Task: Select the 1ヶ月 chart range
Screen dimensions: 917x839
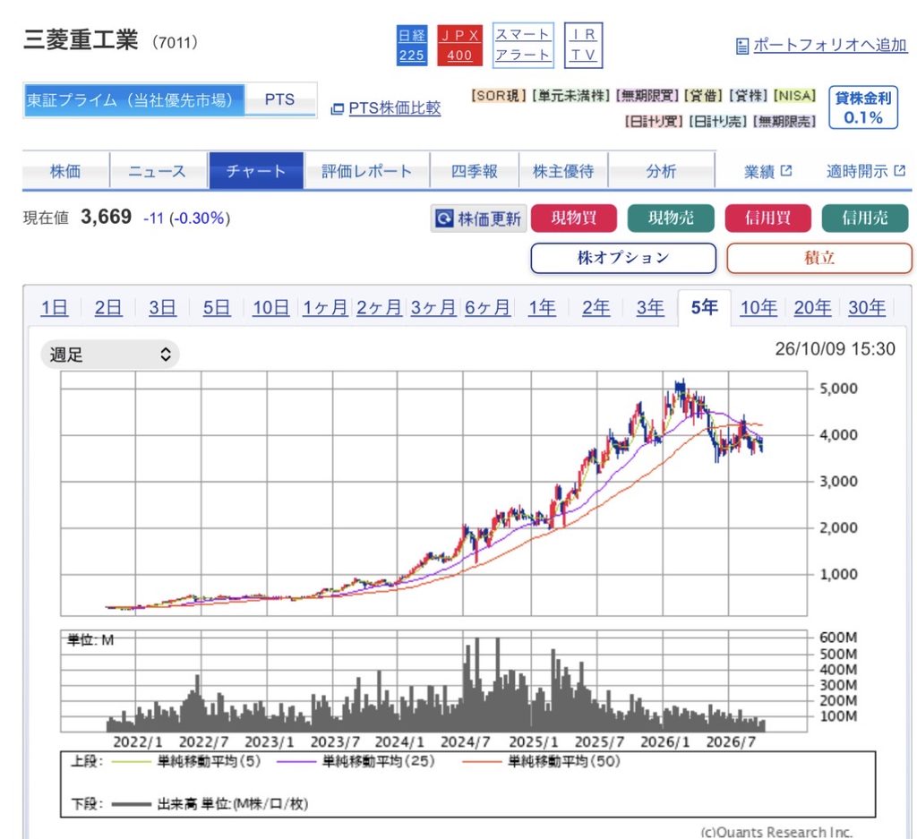Action: click(324, 307)
